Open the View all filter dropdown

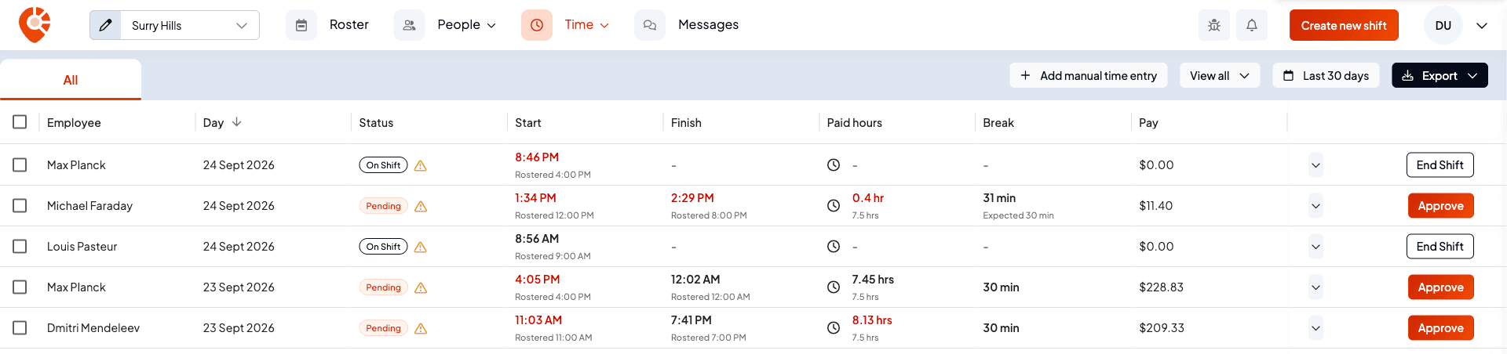pyautogui.click(x=1219, y=75)
